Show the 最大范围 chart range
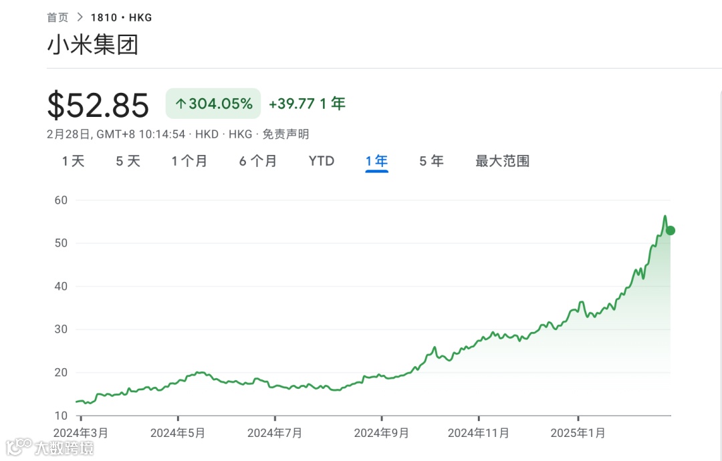The height and width of the screenshot is (461, 722). (x=502, y=161)
